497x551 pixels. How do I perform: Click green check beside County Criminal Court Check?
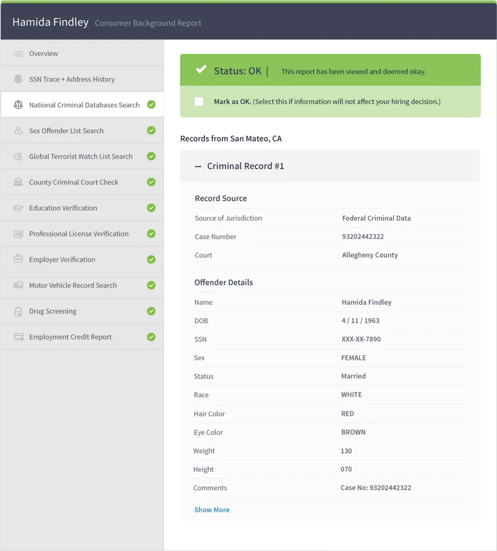[151, 182]
